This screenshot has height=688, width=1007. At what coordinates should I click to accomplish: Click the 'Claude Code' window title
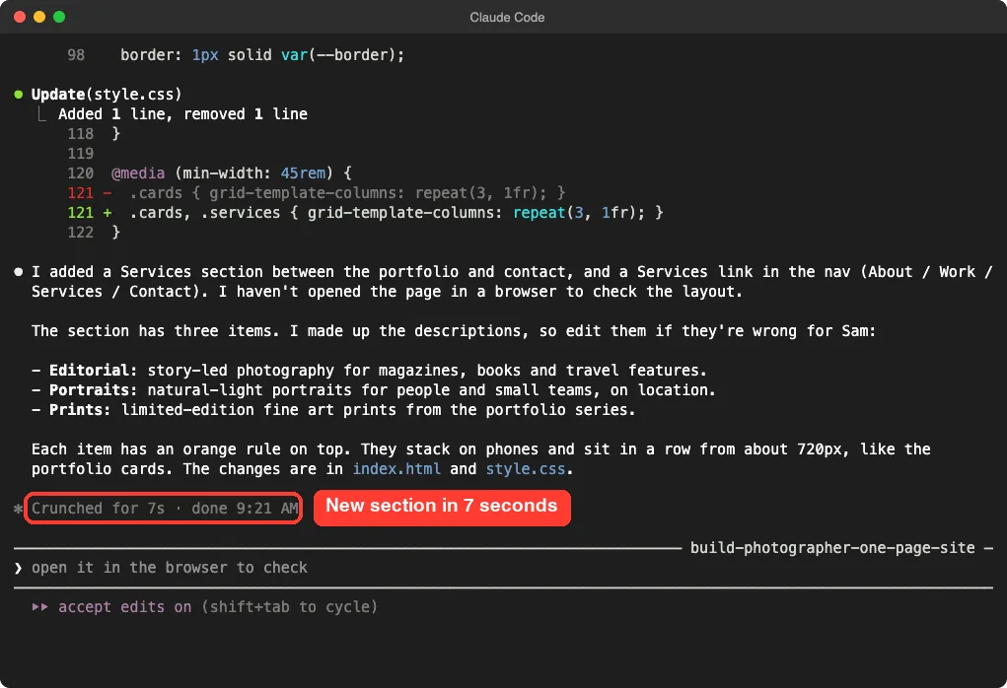[x=507, y=18]
